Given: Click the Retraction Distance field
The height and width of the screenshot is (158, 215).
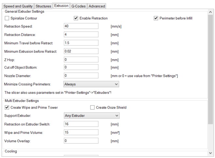Looking at the screenshot, I should (x=81, y=34).
